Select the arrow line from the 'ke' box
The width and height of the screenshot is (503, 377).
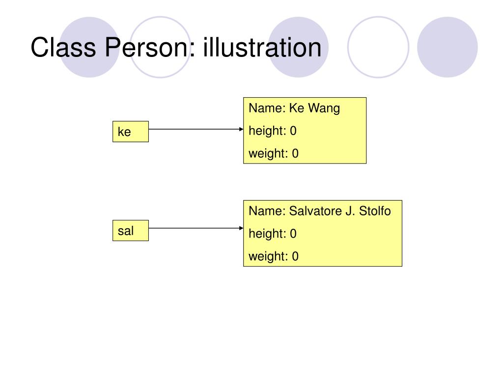(196, 129)
